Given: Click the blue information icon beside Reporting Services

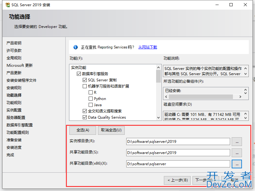Looking at the screenshot, I should (76, 47).
